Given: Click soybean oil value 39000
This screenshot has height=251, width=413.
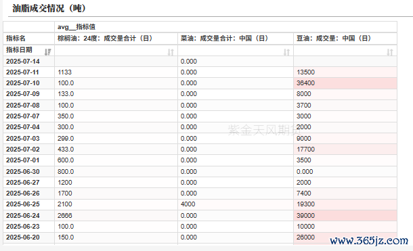Looking at the screenshot, I should pyautogui.click(x=306, y=215).
